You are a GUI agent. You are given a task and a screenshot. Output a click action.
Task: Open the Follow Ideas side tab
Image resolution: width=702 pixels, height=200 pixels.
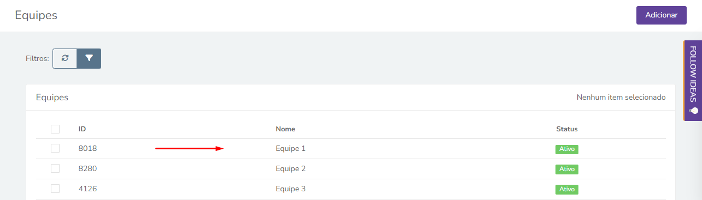(692, 81)
